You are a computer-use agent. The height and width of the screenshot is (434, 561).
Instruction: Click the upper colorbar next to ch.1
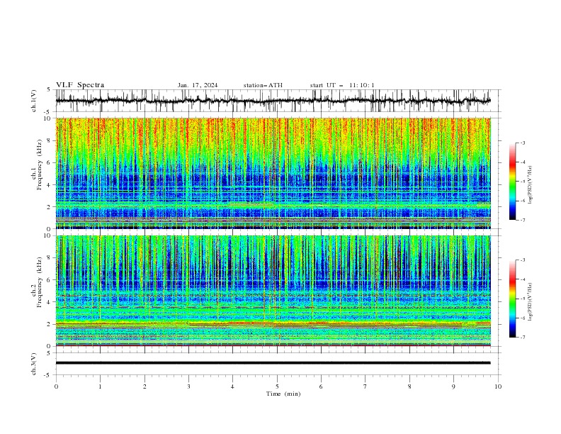tap(513, 182)
